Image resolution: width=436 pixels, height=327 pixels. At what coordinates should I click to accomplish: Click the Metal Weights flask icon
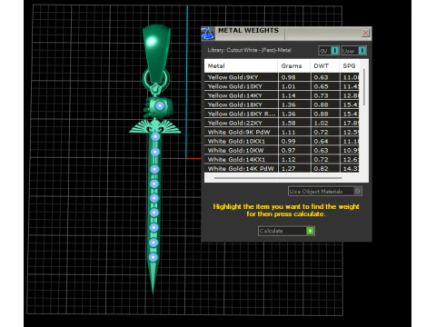(x=208, y=34)
